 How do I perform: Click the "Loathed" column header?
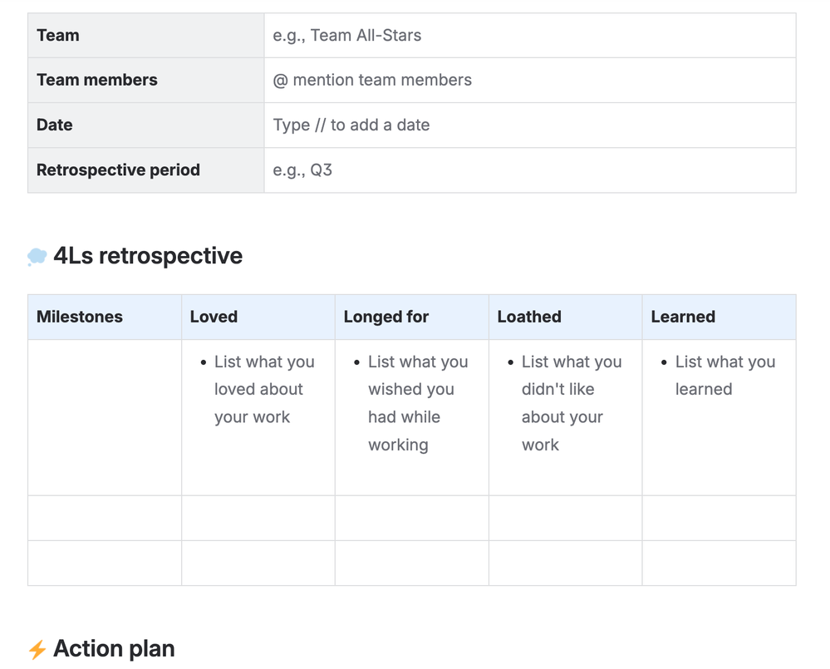coord(529,317)
